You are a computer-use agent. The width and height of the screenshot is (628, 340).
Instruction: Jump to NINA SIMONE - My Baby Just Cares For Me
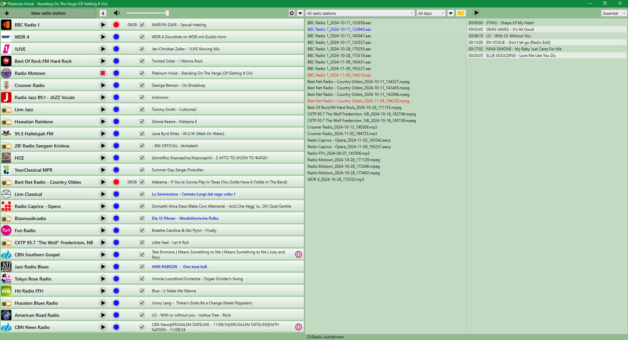(x=524, y=49)
